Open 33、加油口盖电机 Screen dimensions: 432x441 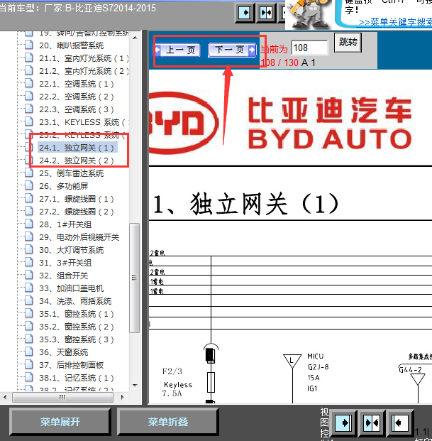tap(72, 288)
